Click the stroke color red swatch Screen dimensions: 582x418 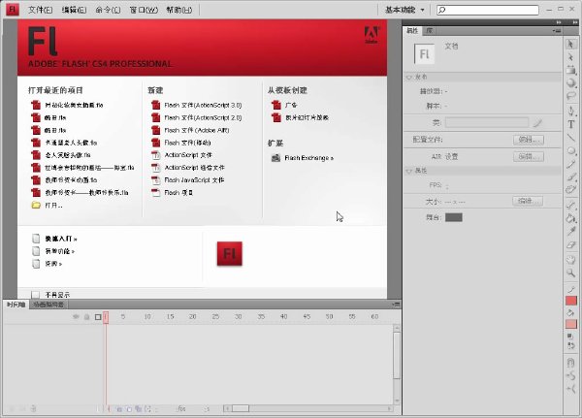[x=571, y=301]
